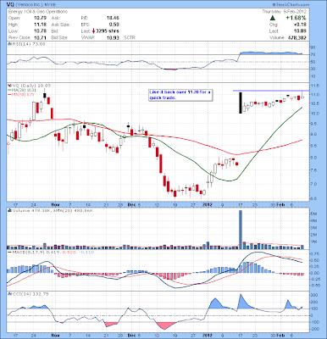Viewport: 327px width, 339px height.
Task: Click the VQ (Daily) 10.89 chart label
Action: coord(31,86)
